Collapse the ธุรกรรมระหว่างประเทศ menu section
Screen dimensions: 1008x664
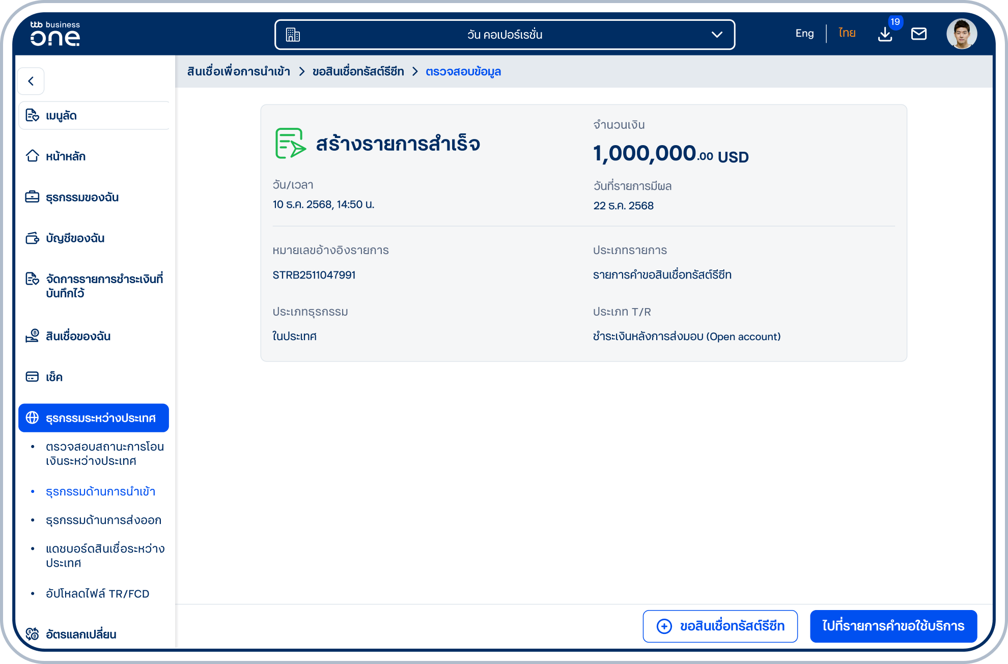click(x=94, y=418)
